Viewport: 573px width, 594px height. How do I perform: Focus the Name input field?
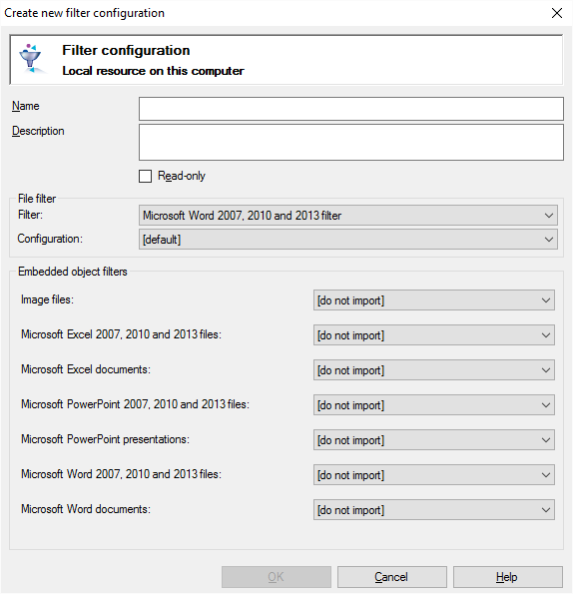click(x=351, y=109)
